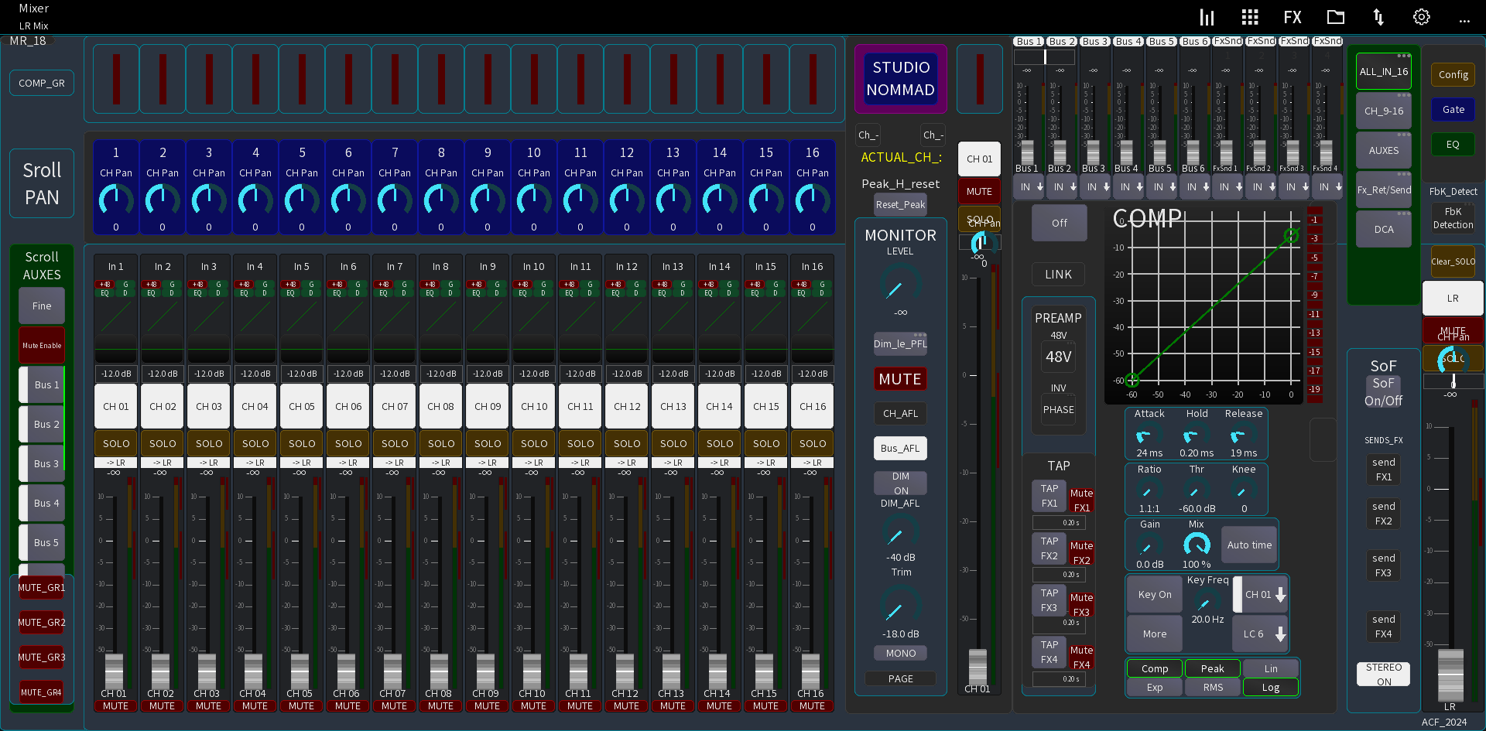
Task: Open the FX rack from the top toolbar
Action: pos(1293,16)
